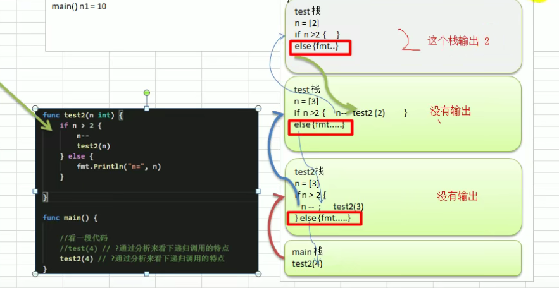Image resolution: width=559 pixels, height=288 pixels.
Task: Click the "test2栈" heading
Action: (x=309, y=172)
